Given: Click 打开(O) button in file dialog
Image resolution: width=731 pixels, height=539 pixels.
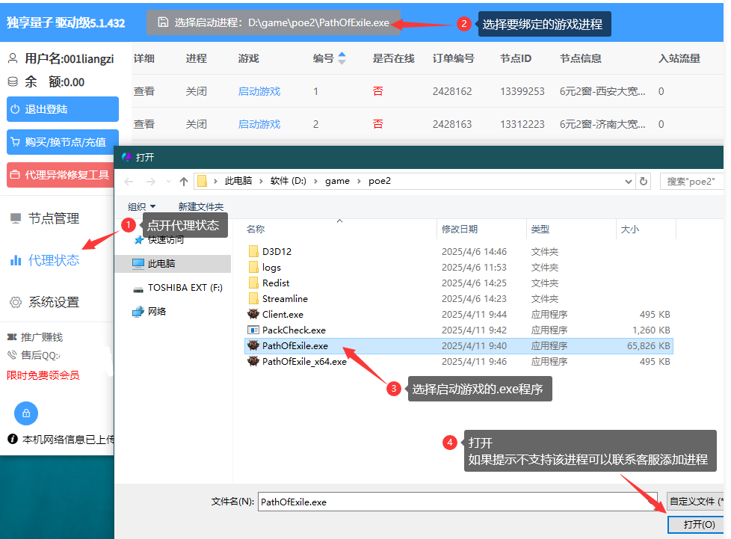Looking at the screenshot, I should pos(697,525).
